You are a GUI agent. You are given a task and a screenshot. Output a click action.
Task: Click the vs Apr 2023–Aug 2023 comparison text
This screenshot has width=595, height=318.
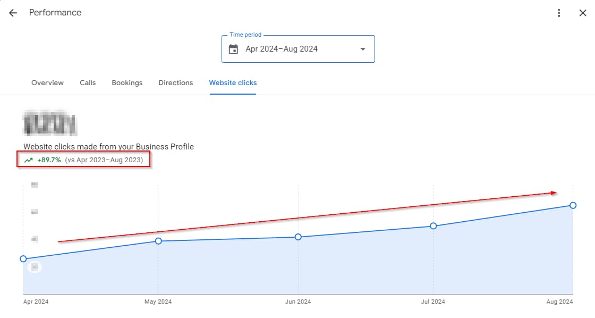104,160
